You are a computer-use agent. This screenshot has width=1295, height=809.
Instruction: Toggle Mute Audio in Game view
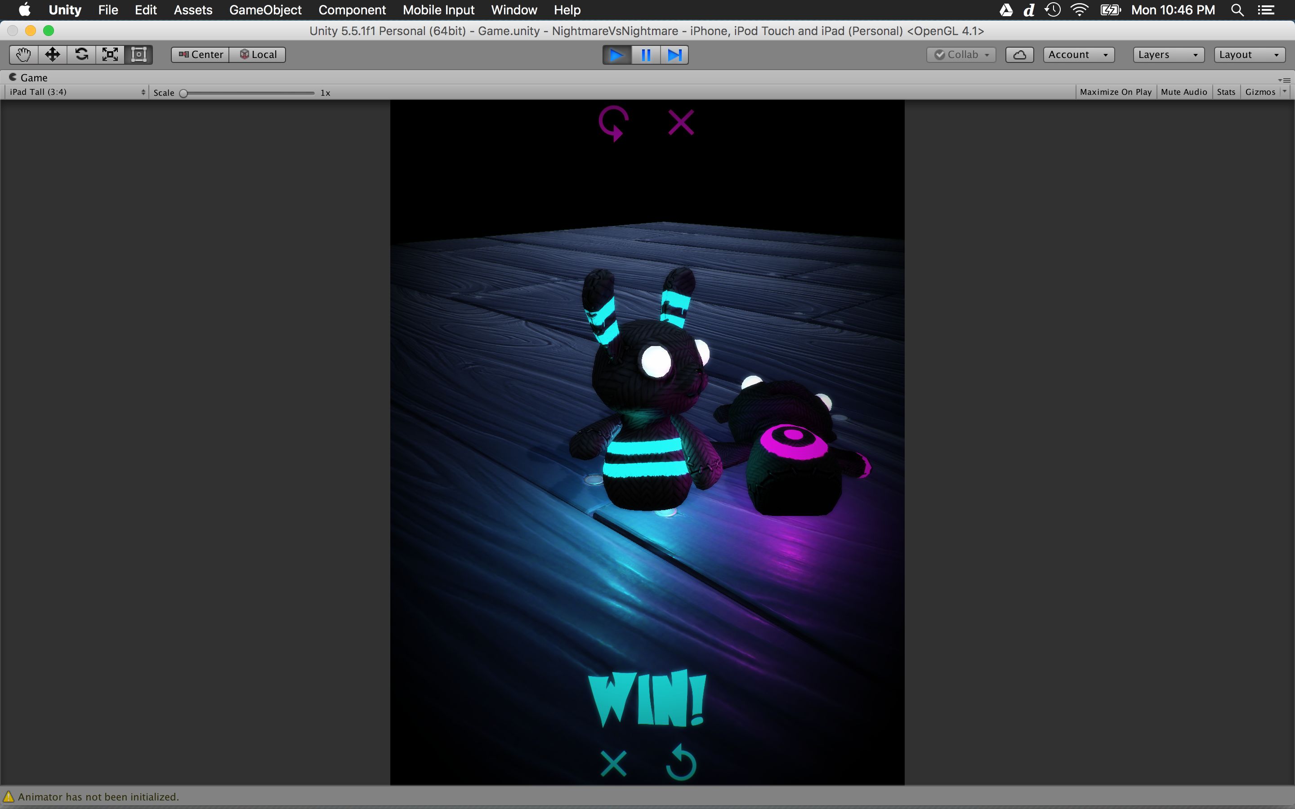1183,92
